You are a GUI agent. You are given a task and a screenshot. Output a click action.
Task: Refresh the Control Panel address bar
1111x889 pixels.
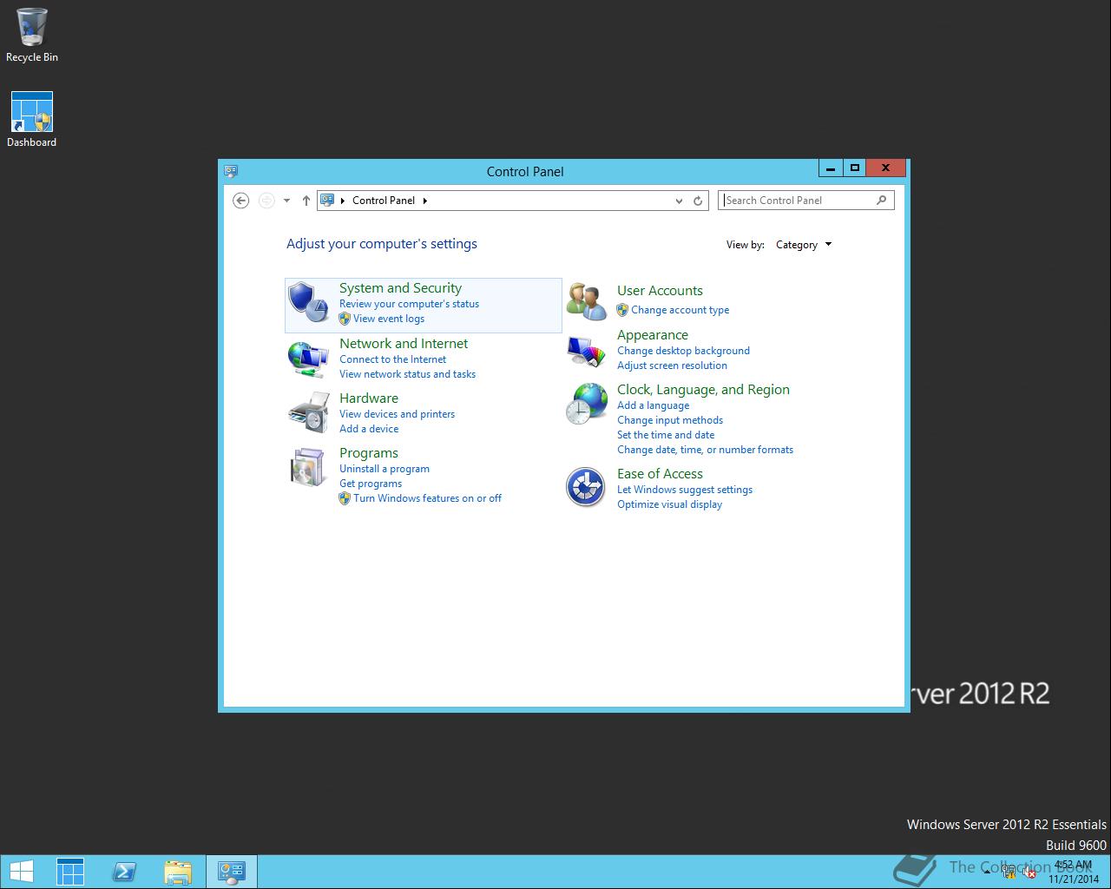pyautogui.click(x=698, y=201)
